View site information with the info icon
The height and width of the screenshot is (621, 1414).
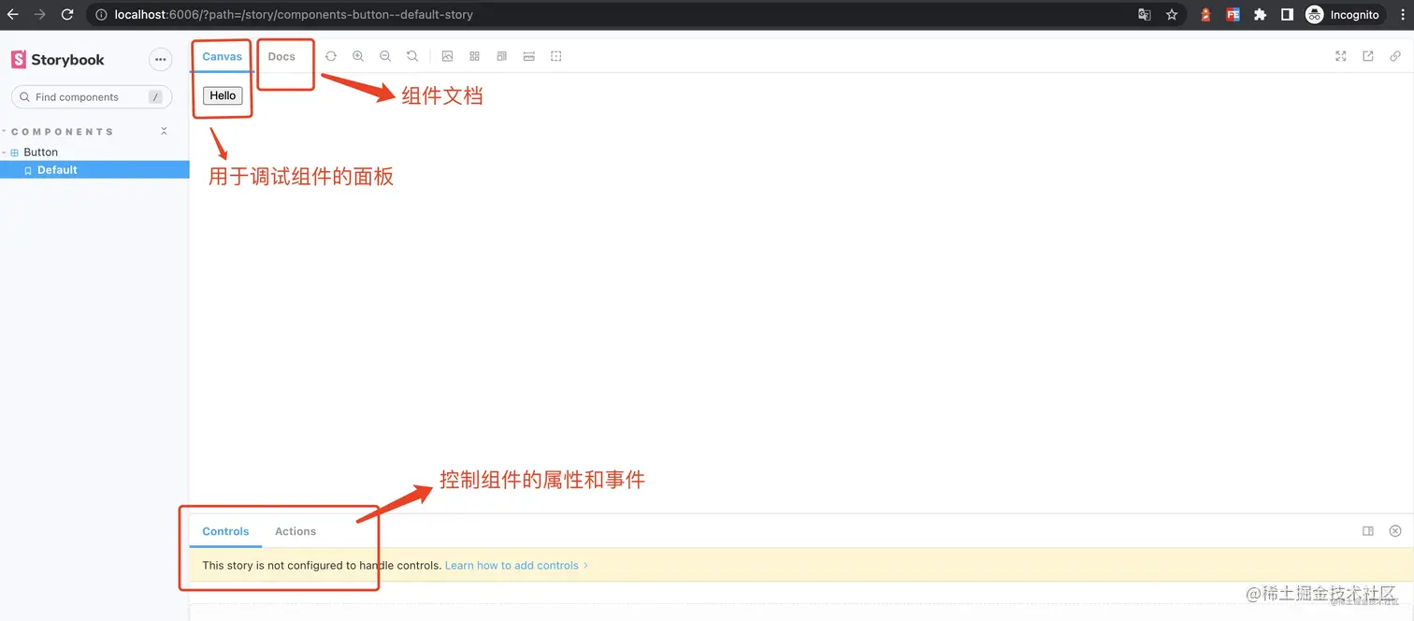click(x=101, y=15)
